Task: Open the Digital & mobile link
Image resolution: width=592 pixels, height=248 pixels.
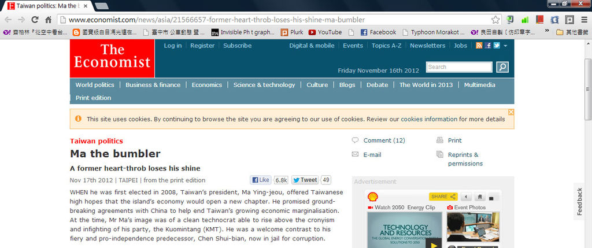Action: point(312,46)
